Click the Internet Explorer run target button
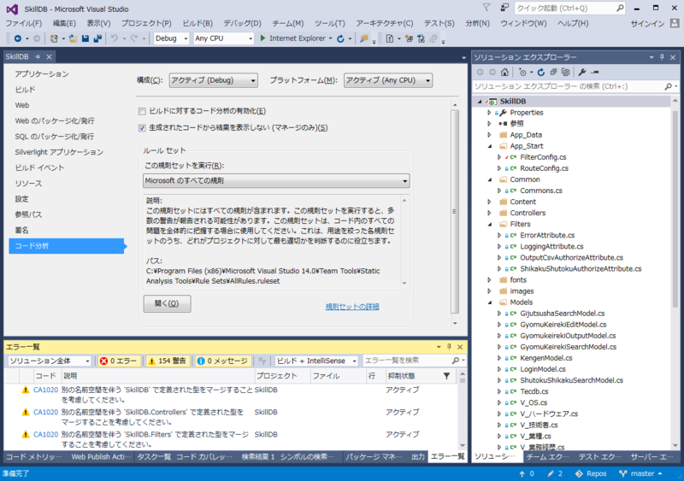The image size is (684, 481). click(297, 38)
